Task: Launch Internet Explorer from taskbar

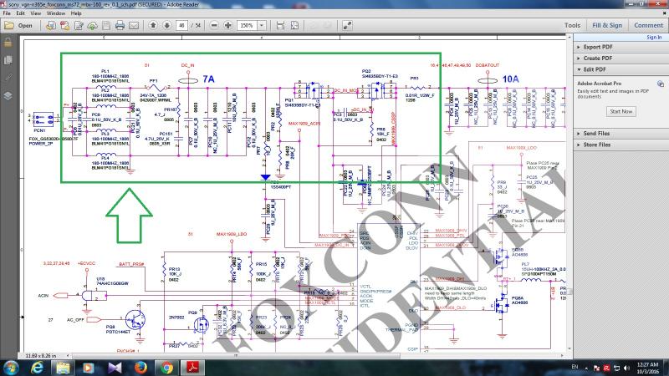Action: coord(37,368)
